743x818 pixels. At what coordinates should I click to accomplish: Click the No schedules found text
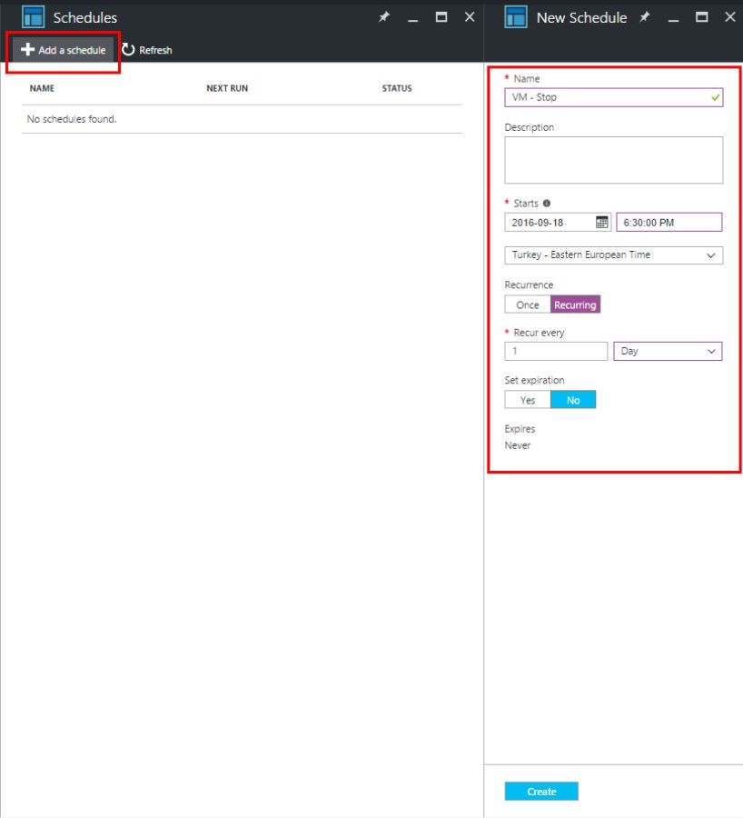[72, 119]
